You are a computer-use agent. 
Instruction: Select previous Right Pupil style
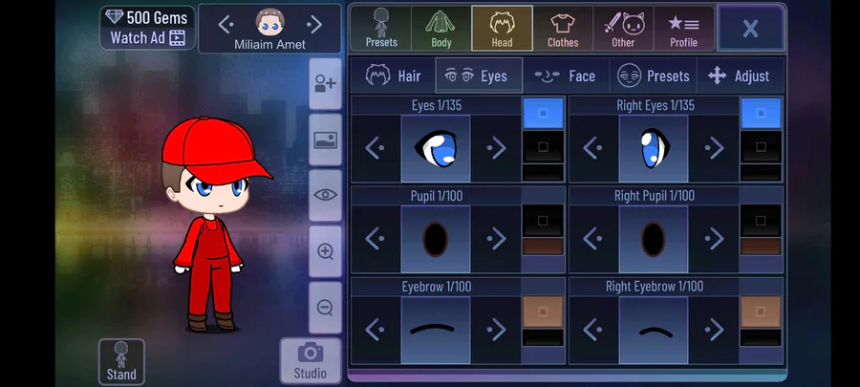coord(592,239)
